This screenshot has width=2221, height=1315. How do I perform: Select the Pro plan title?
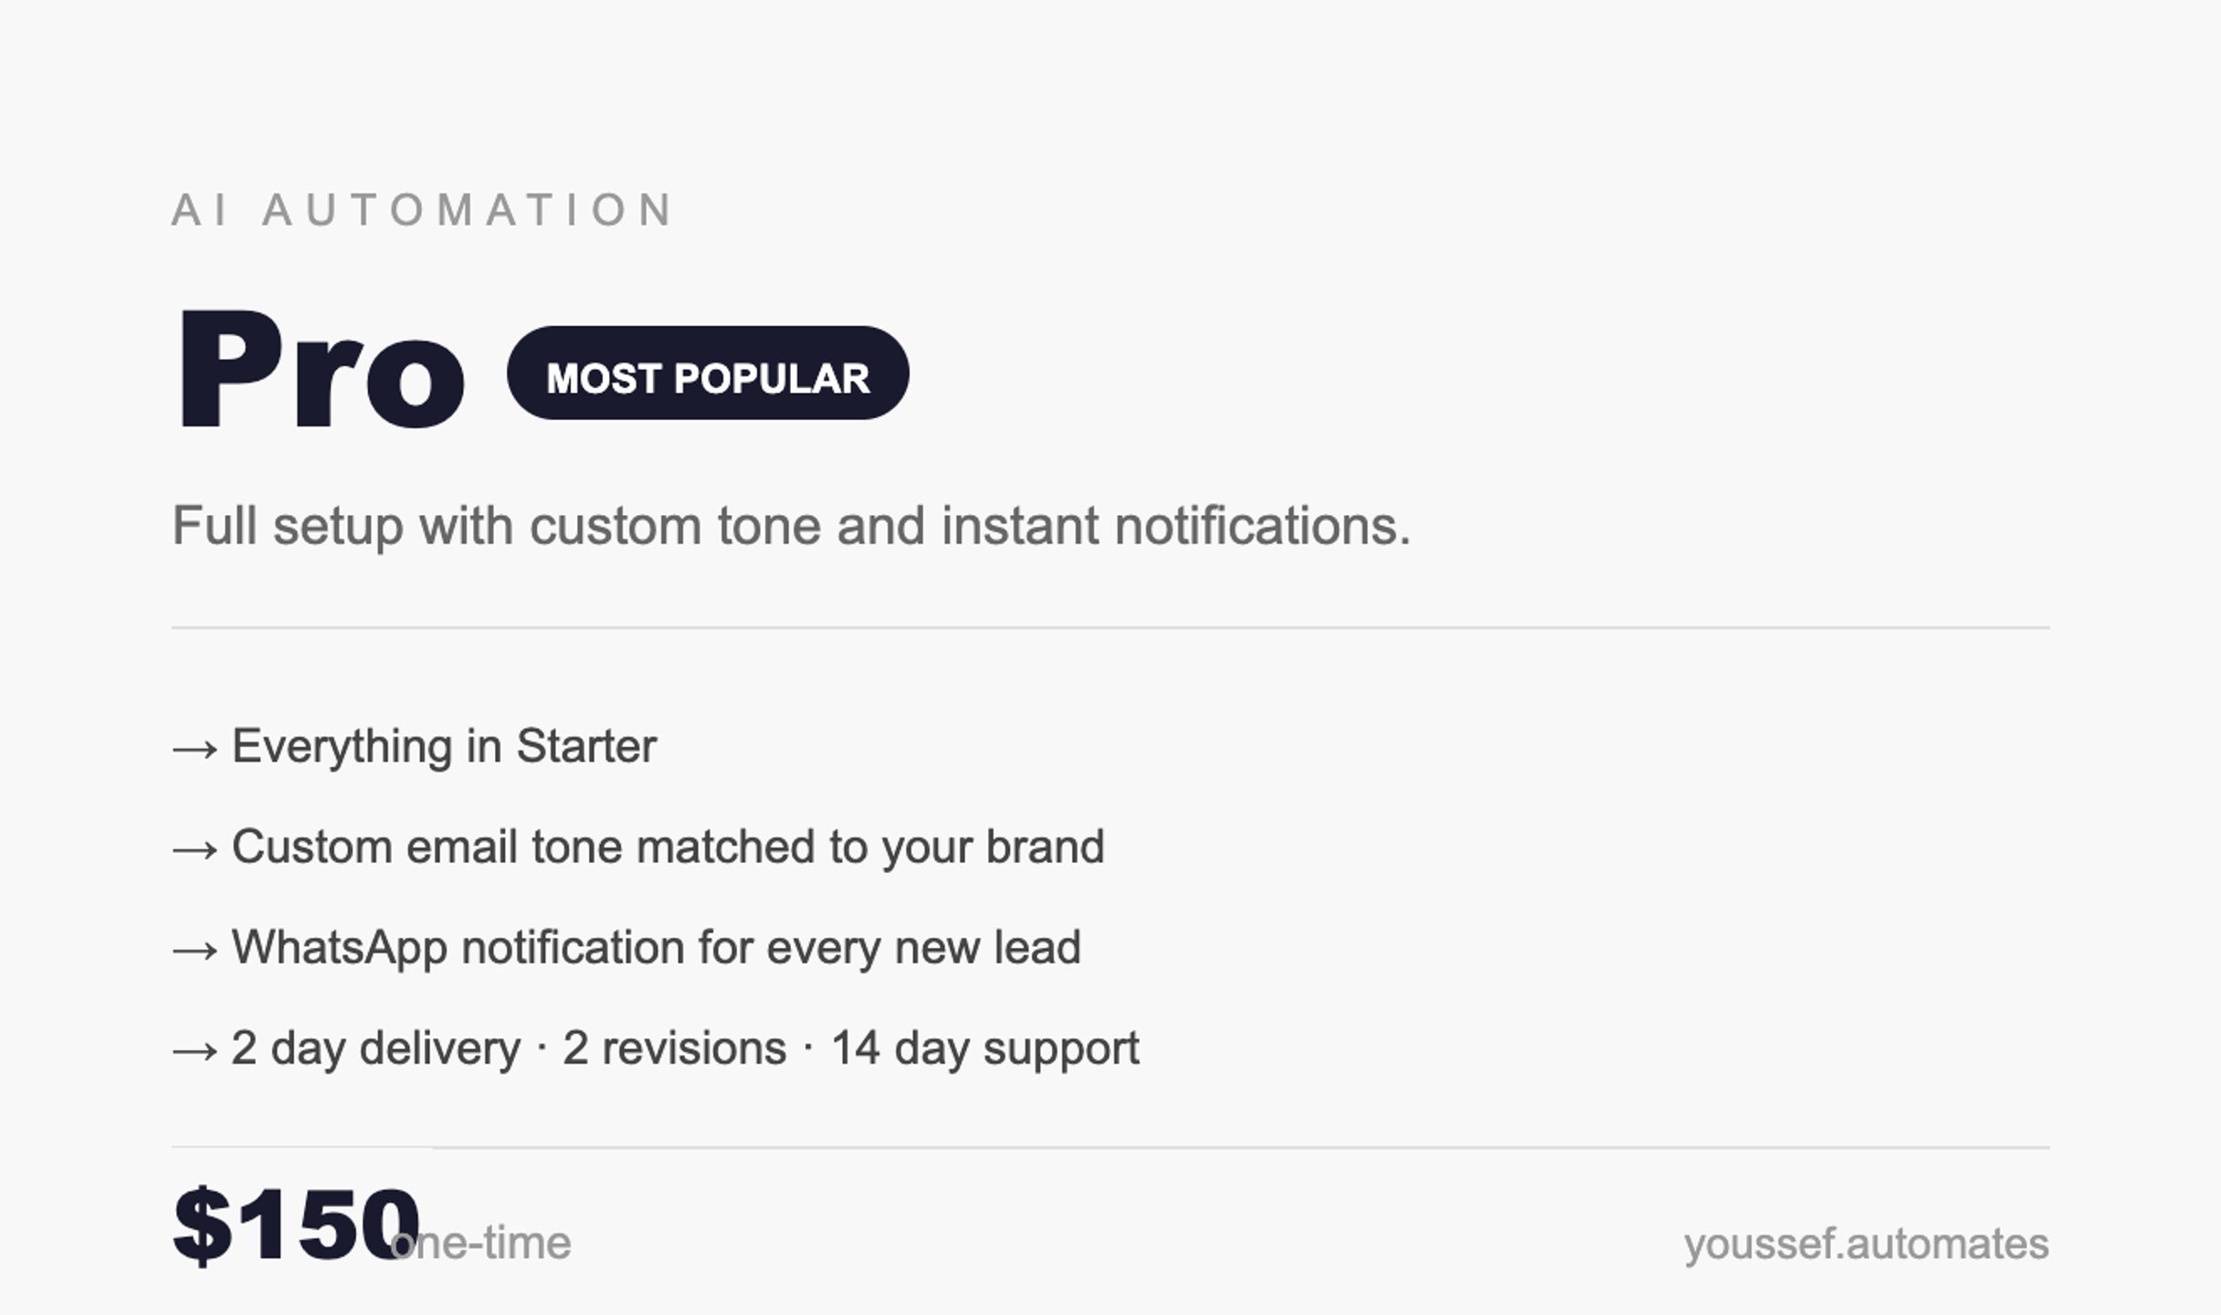click(x=320, y=369)
